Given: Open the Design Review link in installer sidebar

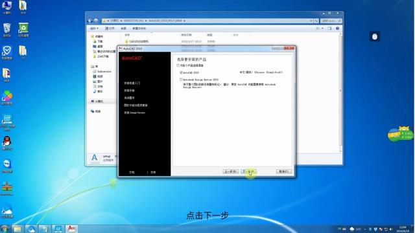Looking at the screenshot, I should [134, 113].
